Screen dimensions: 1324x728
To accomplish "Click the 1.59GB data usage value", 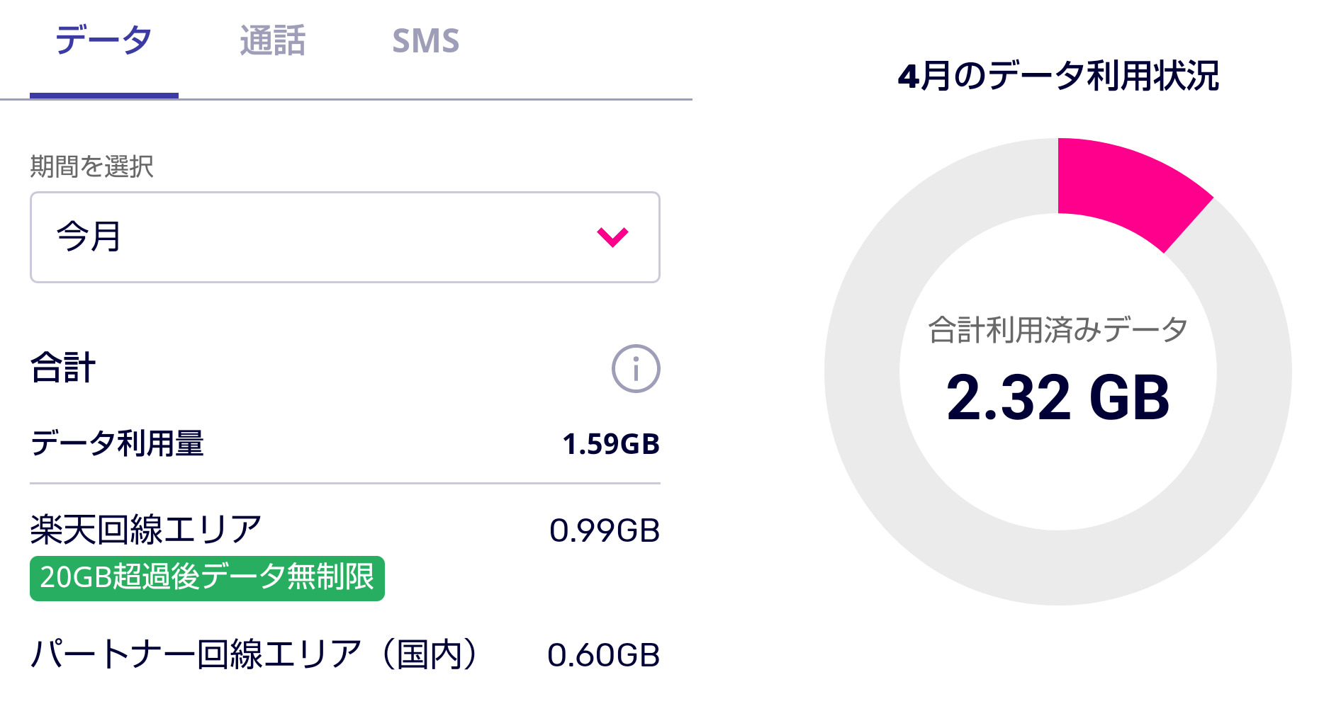I will click(x=610, y=444).
